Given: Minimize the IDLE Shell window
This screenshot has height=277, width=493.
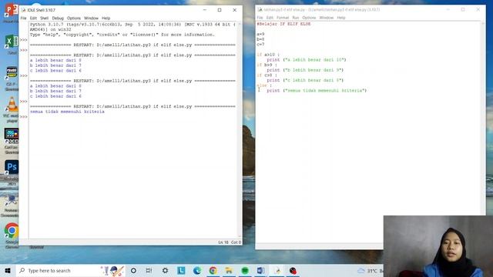Looking at the screenshot, I should click(205, 10).
